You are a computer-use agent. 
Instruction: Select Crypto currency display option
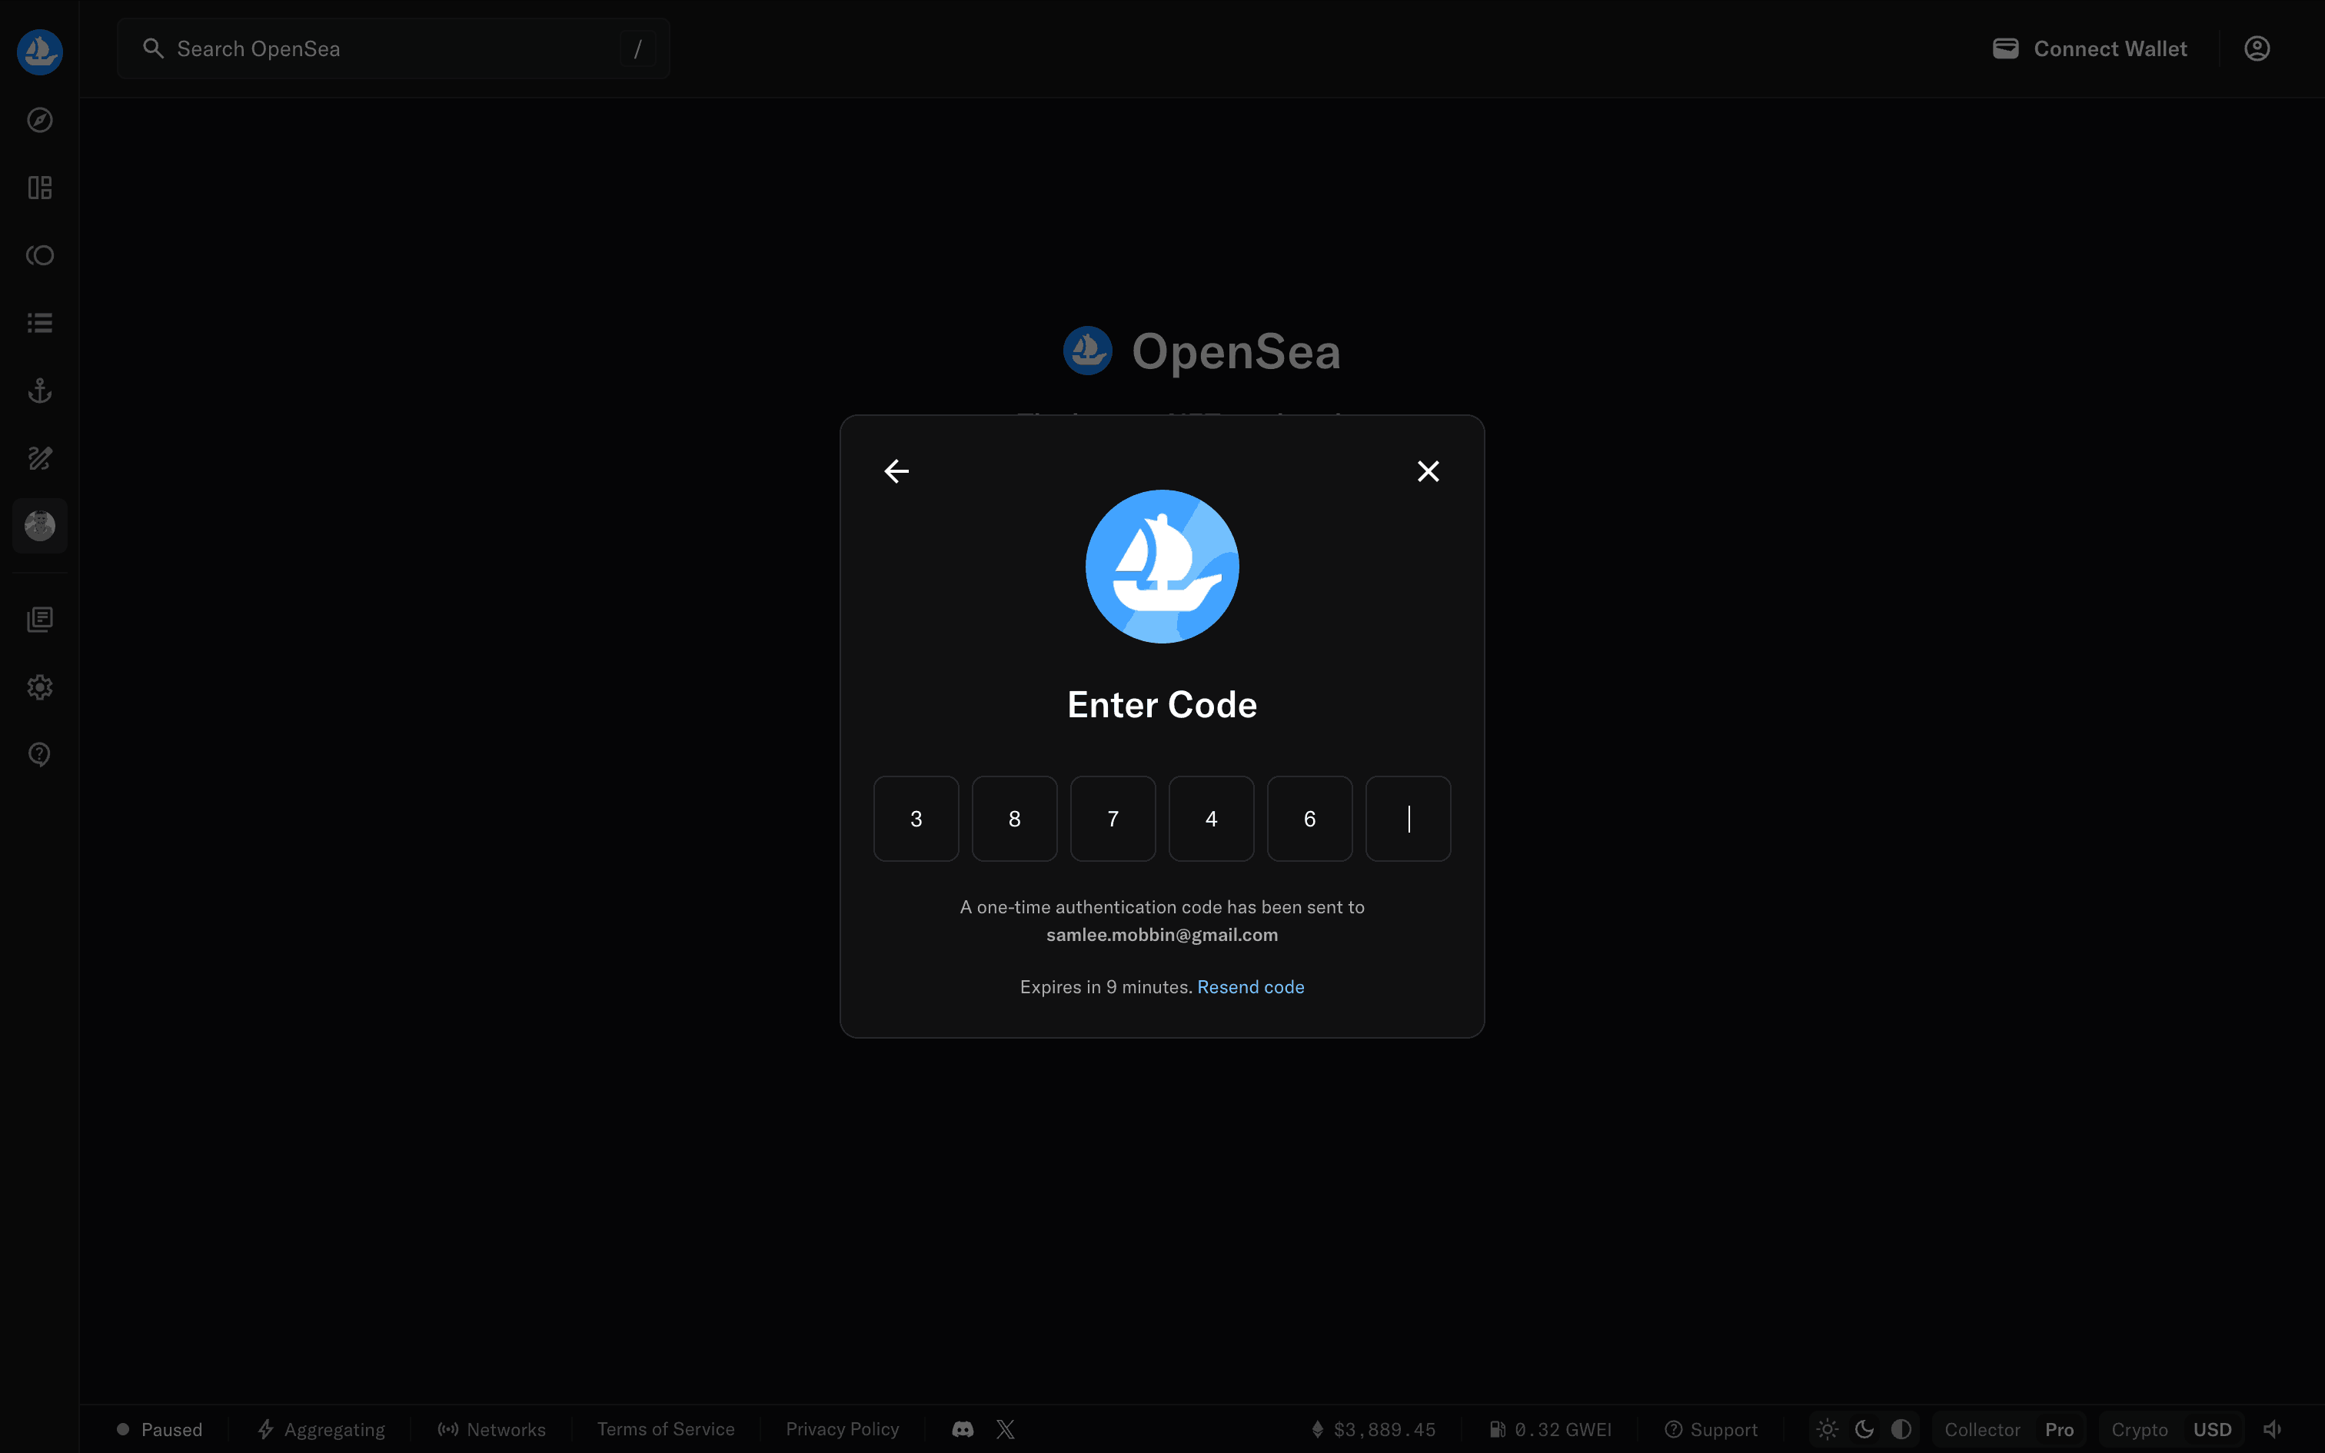click(x=2139, y=1429)
